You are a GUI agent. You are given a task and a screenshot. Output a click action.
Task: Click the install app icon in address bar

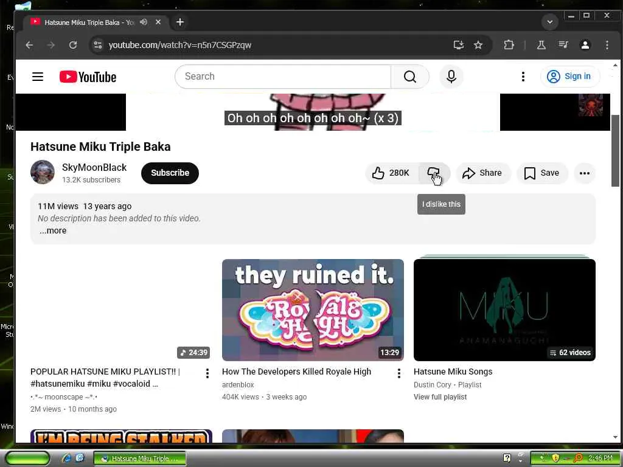[x=459, y=45]
